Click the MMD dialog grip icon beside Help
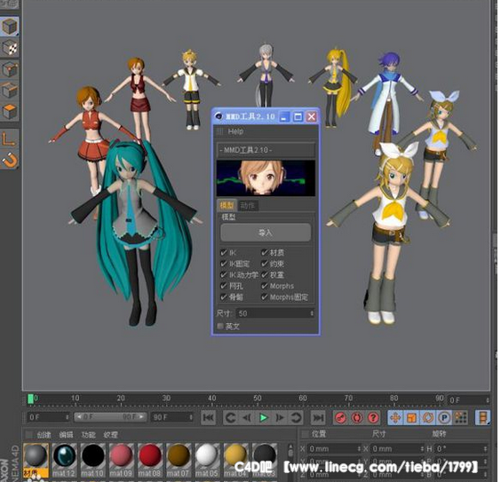Image resolution: width=501 pixels, height=482 pixels. click(219, 131)
